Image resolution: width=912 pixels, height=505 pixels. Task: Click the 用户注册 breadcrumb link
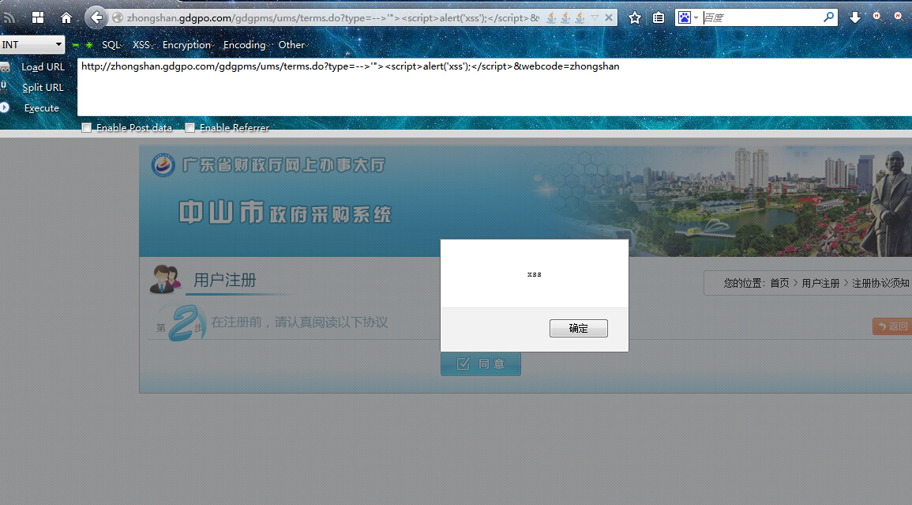point(820,283)
